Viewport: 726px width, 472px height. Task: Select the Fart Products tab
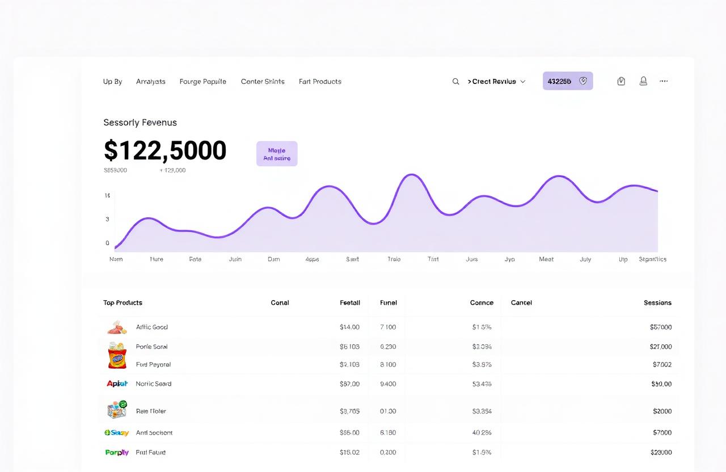[320, 82]
